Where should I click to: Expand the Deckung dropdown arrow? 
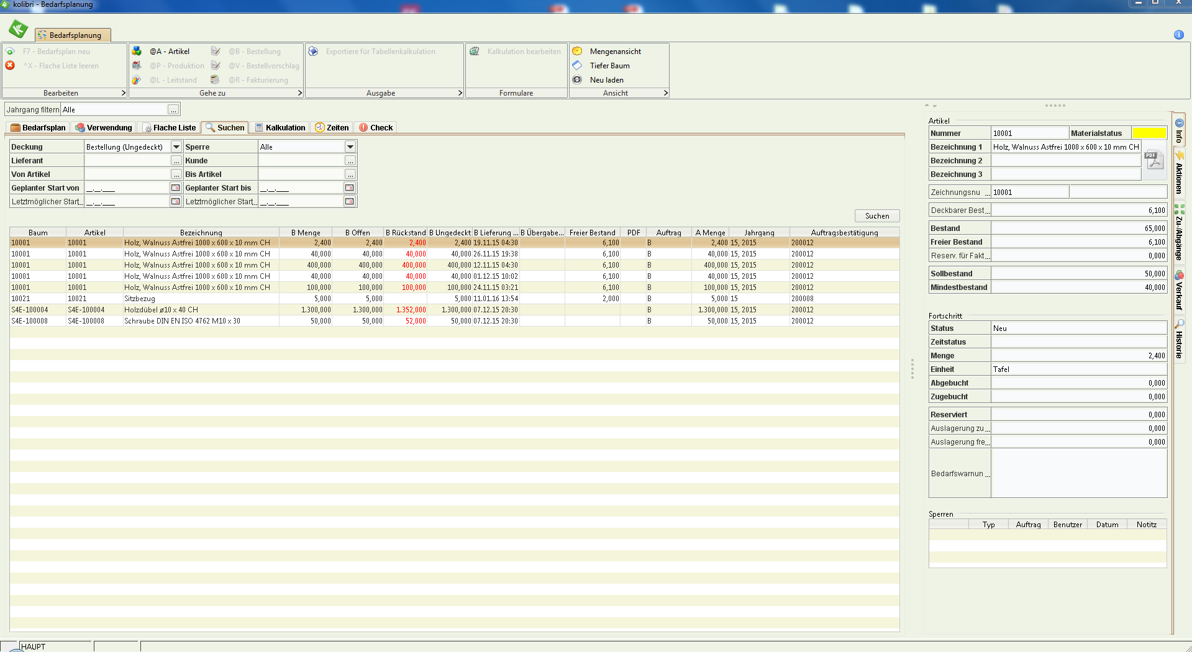tap(176, 147)
